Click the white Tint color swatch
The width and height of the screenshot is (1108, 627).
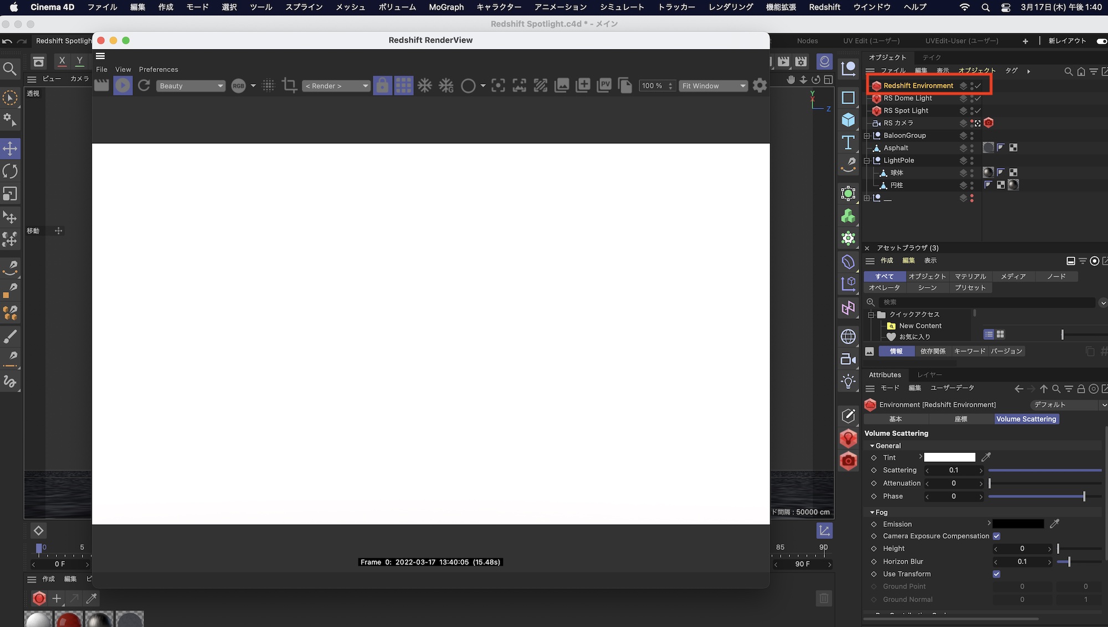(950, 458)
